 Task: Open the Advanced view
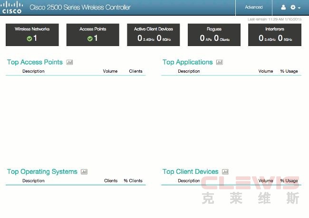pyautogui.click(x=254, y=7)
